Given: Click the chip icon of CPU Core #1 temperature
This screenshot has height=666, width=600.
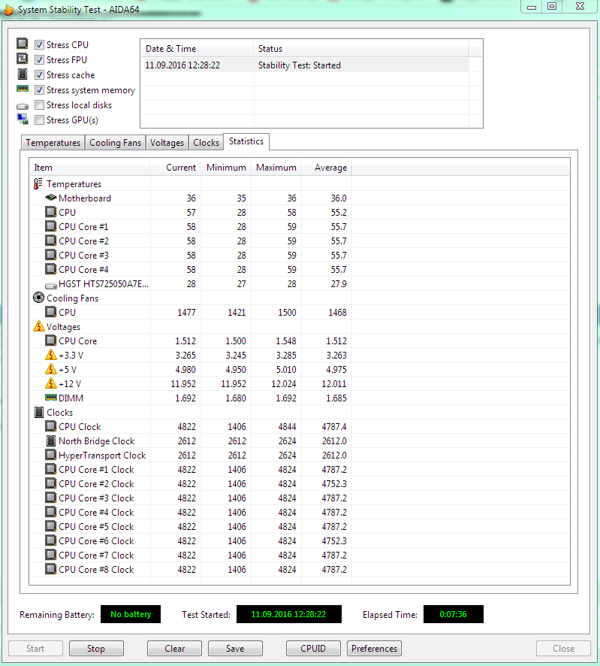Looking at the screenshot, I should click(x=51, y=226).
